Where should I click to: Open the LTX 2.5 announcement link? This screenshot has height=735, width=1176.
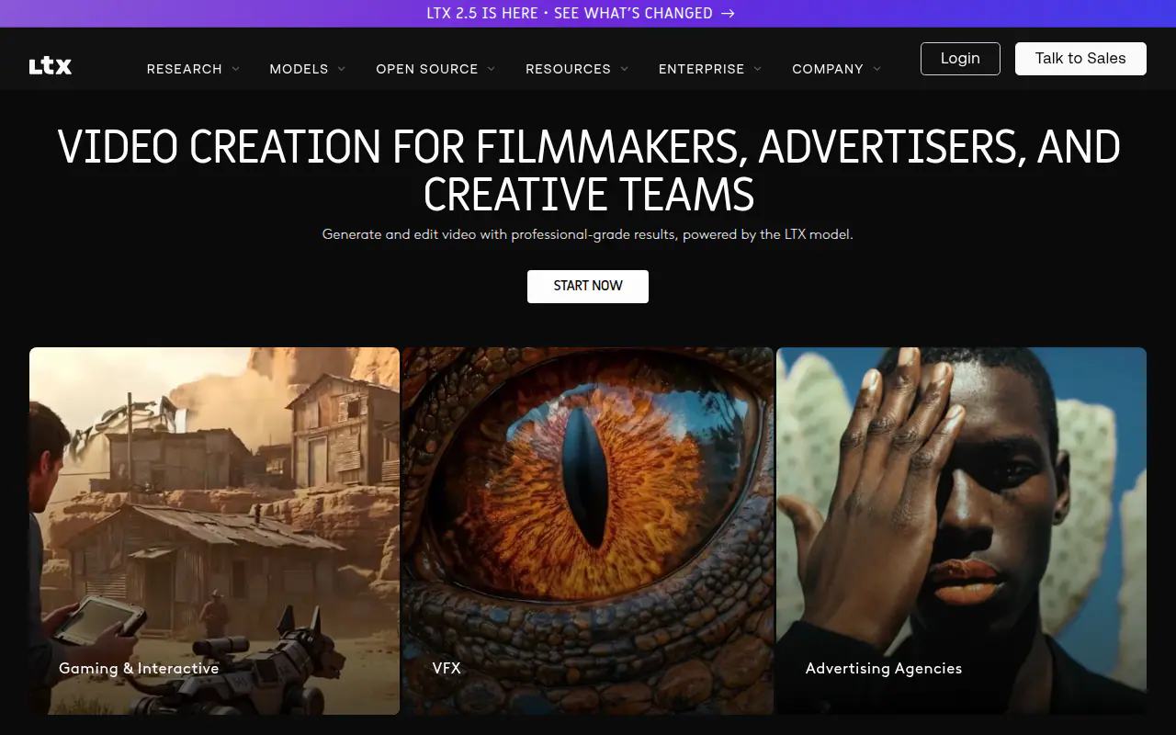click(581, 14)
